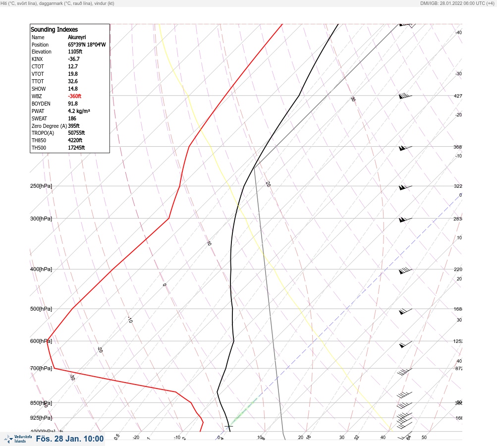Click the Zero Degree (A) value 395ft
This screenshot has width=497, height=446.
73,126
